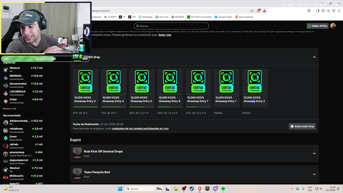Open rainelissss recommended channel
This screenshot has height=193, width=343.
coord(23,130)
